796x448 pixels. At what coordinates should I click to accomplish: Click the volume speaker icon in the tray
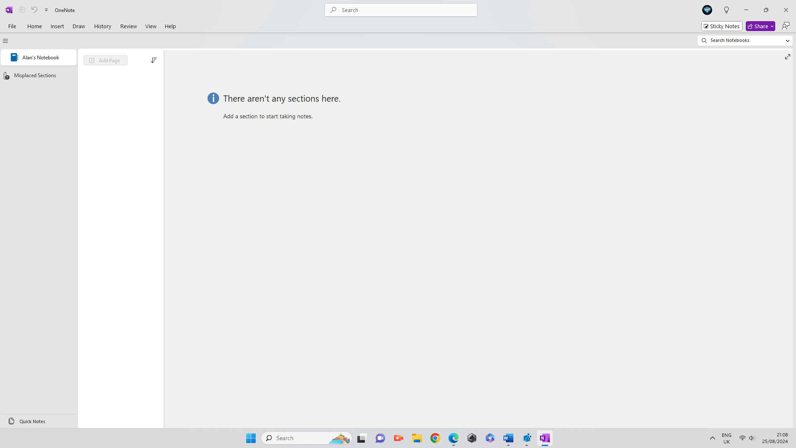[752, 438]
